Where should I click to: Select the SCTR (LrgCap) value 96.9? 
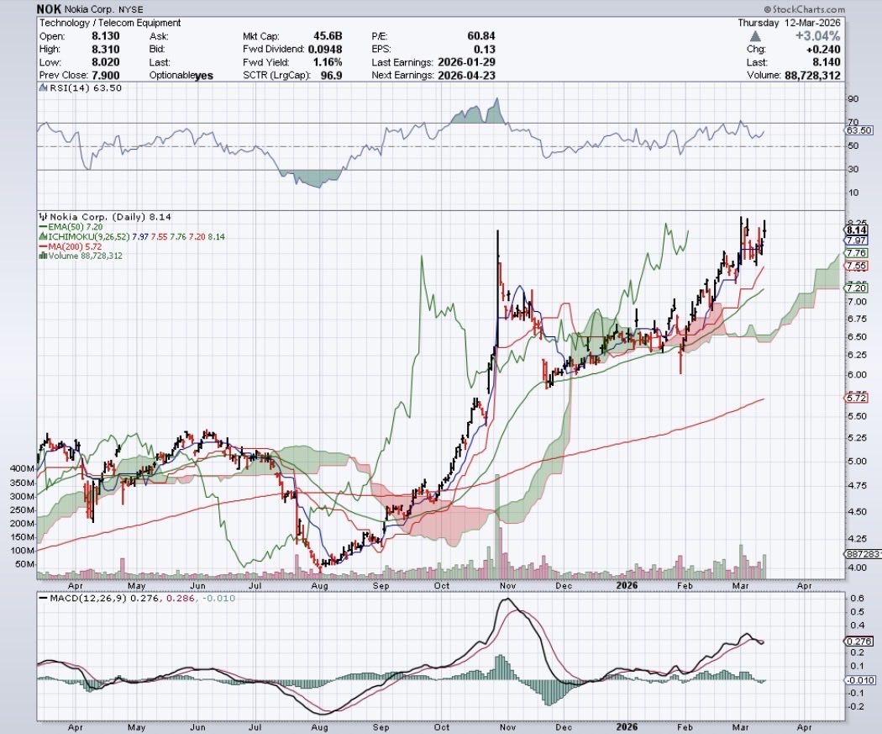coord(332,75)
